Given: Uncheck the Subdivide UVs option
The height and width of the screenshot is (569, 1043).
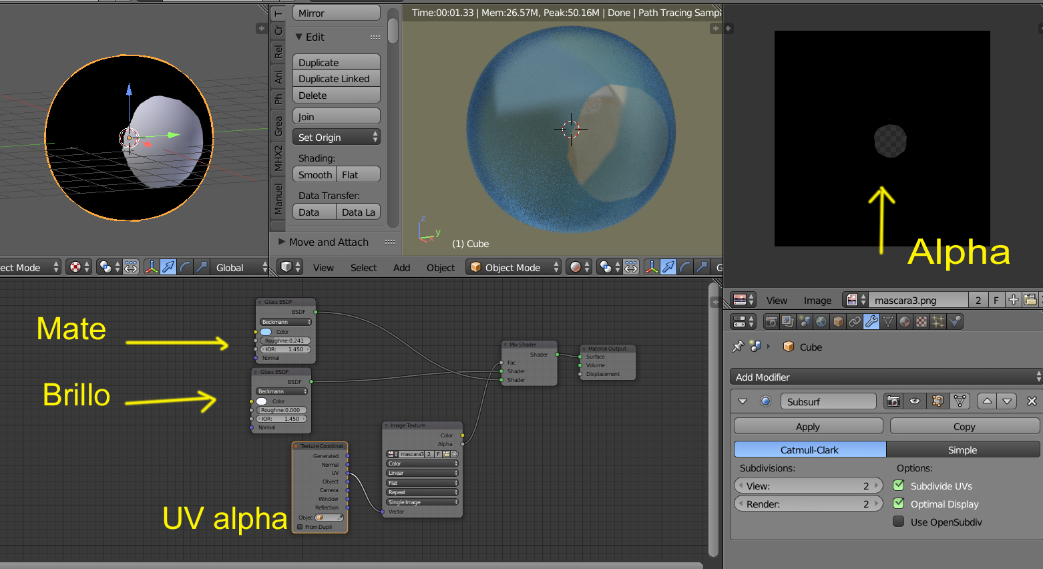Looking at the screenshot, I should pos(899,486).
